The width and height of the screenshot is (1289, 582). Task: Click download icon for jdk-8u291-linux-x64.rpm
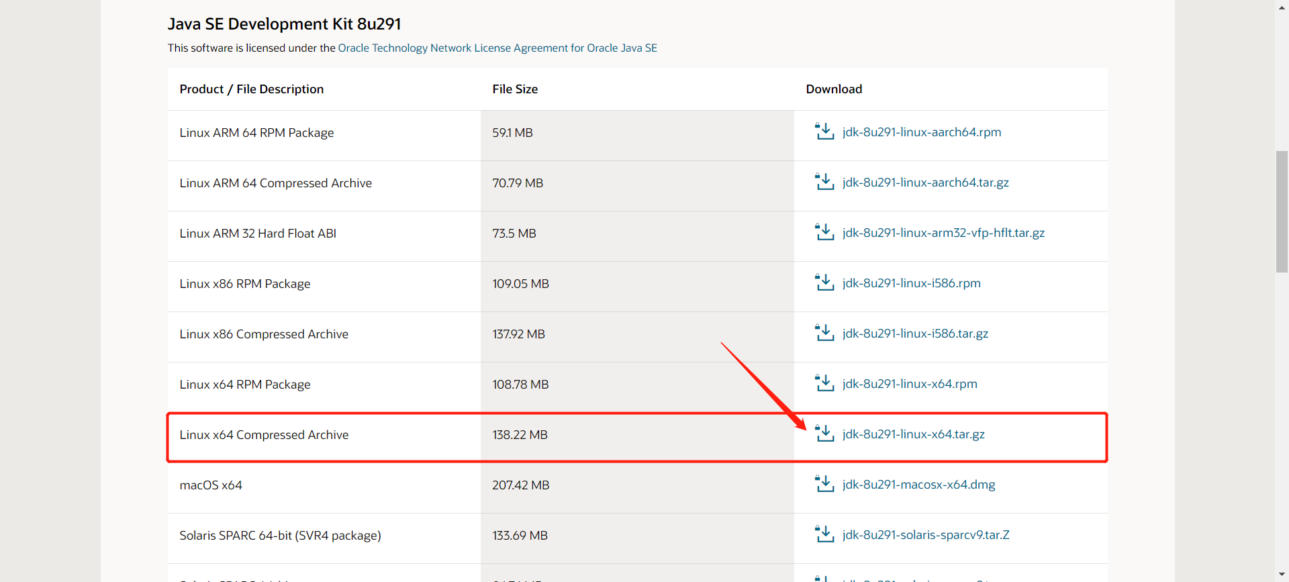[x=824, y=383]
